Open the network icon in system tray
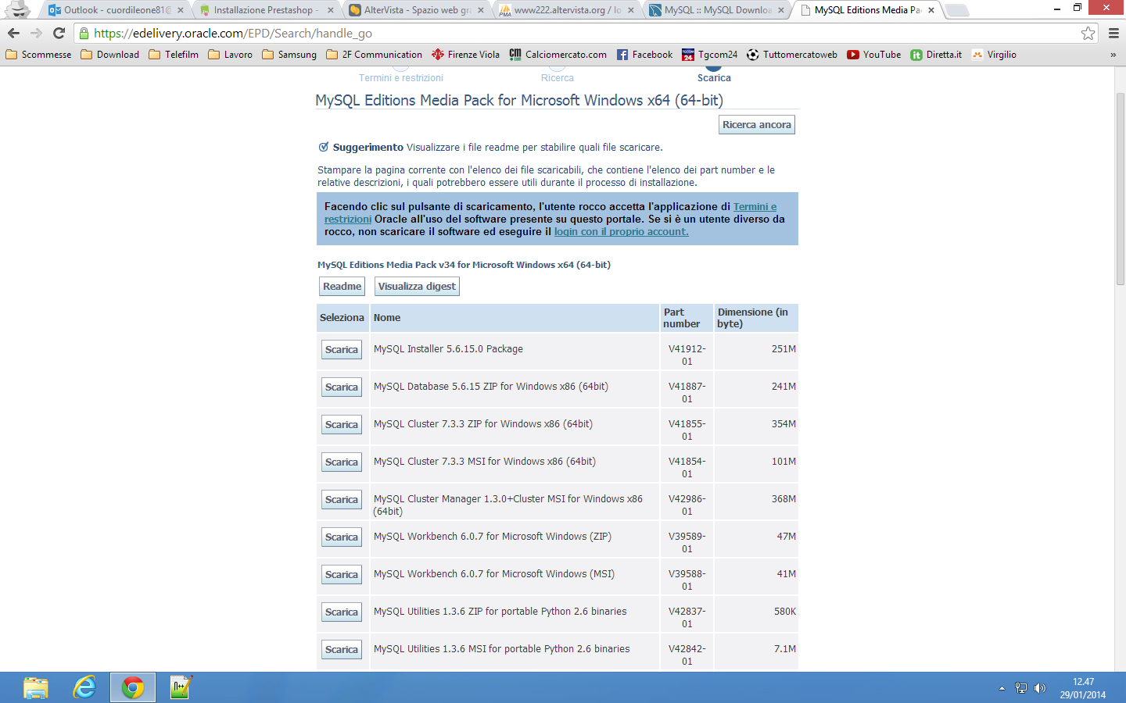The height and width of the screenshot is (703, 1126). 1021,688
